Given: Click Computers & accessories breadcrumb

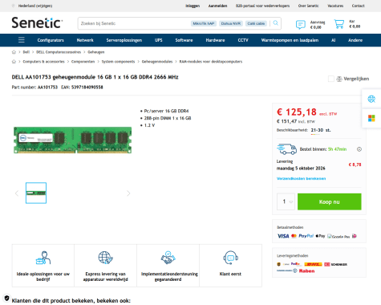Looking at the screenshot, I should point(44,62).
